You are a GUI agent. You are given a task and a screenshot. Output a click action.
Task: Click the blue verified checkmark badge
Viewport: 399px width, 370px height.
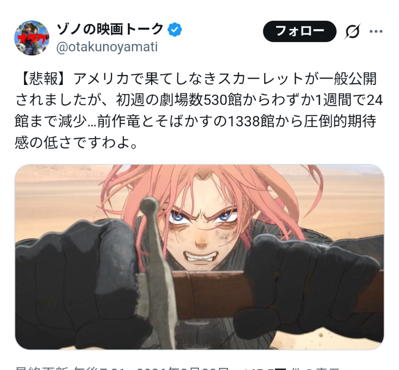175,30
